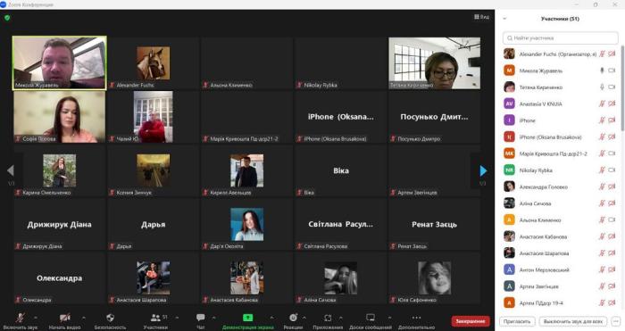
Task: Open the Чат chat icon
Action: (201, 318)
